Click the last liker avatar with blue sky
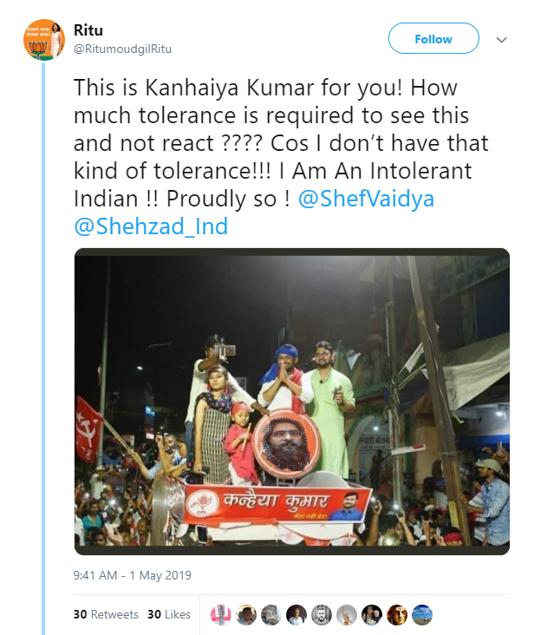Screen dimensions: 534x635 [x=422, y=615]
